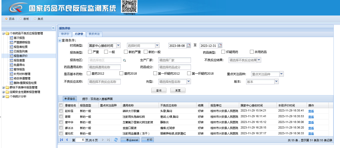
Task: Click the QR code image in header
Action: pyautogui.click(x=129, y=7)
